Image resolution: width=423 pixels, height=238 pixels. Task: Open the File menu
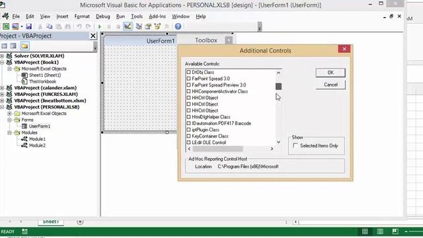[16, 17]
